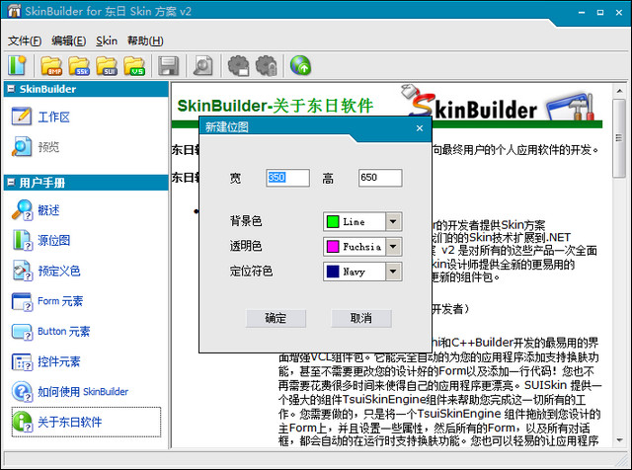
Task: Open the Button 元素 help topic
Action: pos(64,331)
